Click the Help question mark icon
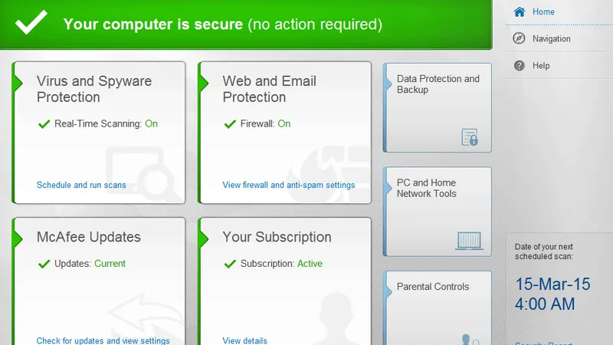The width and height of the screenshot is (613, 345). coord(520,66)
